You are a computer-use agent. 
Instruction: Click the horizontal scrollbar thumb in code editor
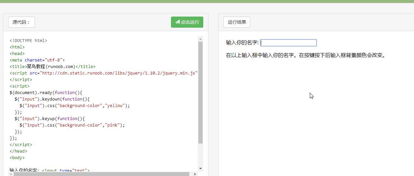[x=102, y=174]
